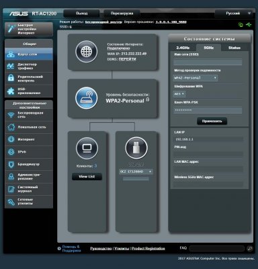Click the padlock icon beside WPA2-Personal

coord(148,100)
